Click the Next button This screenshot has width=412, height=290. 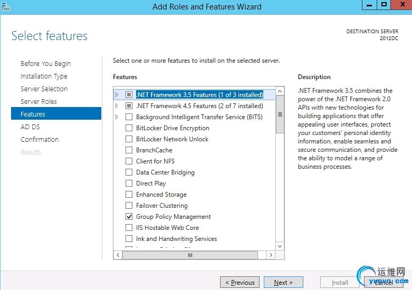coord(283,282)
